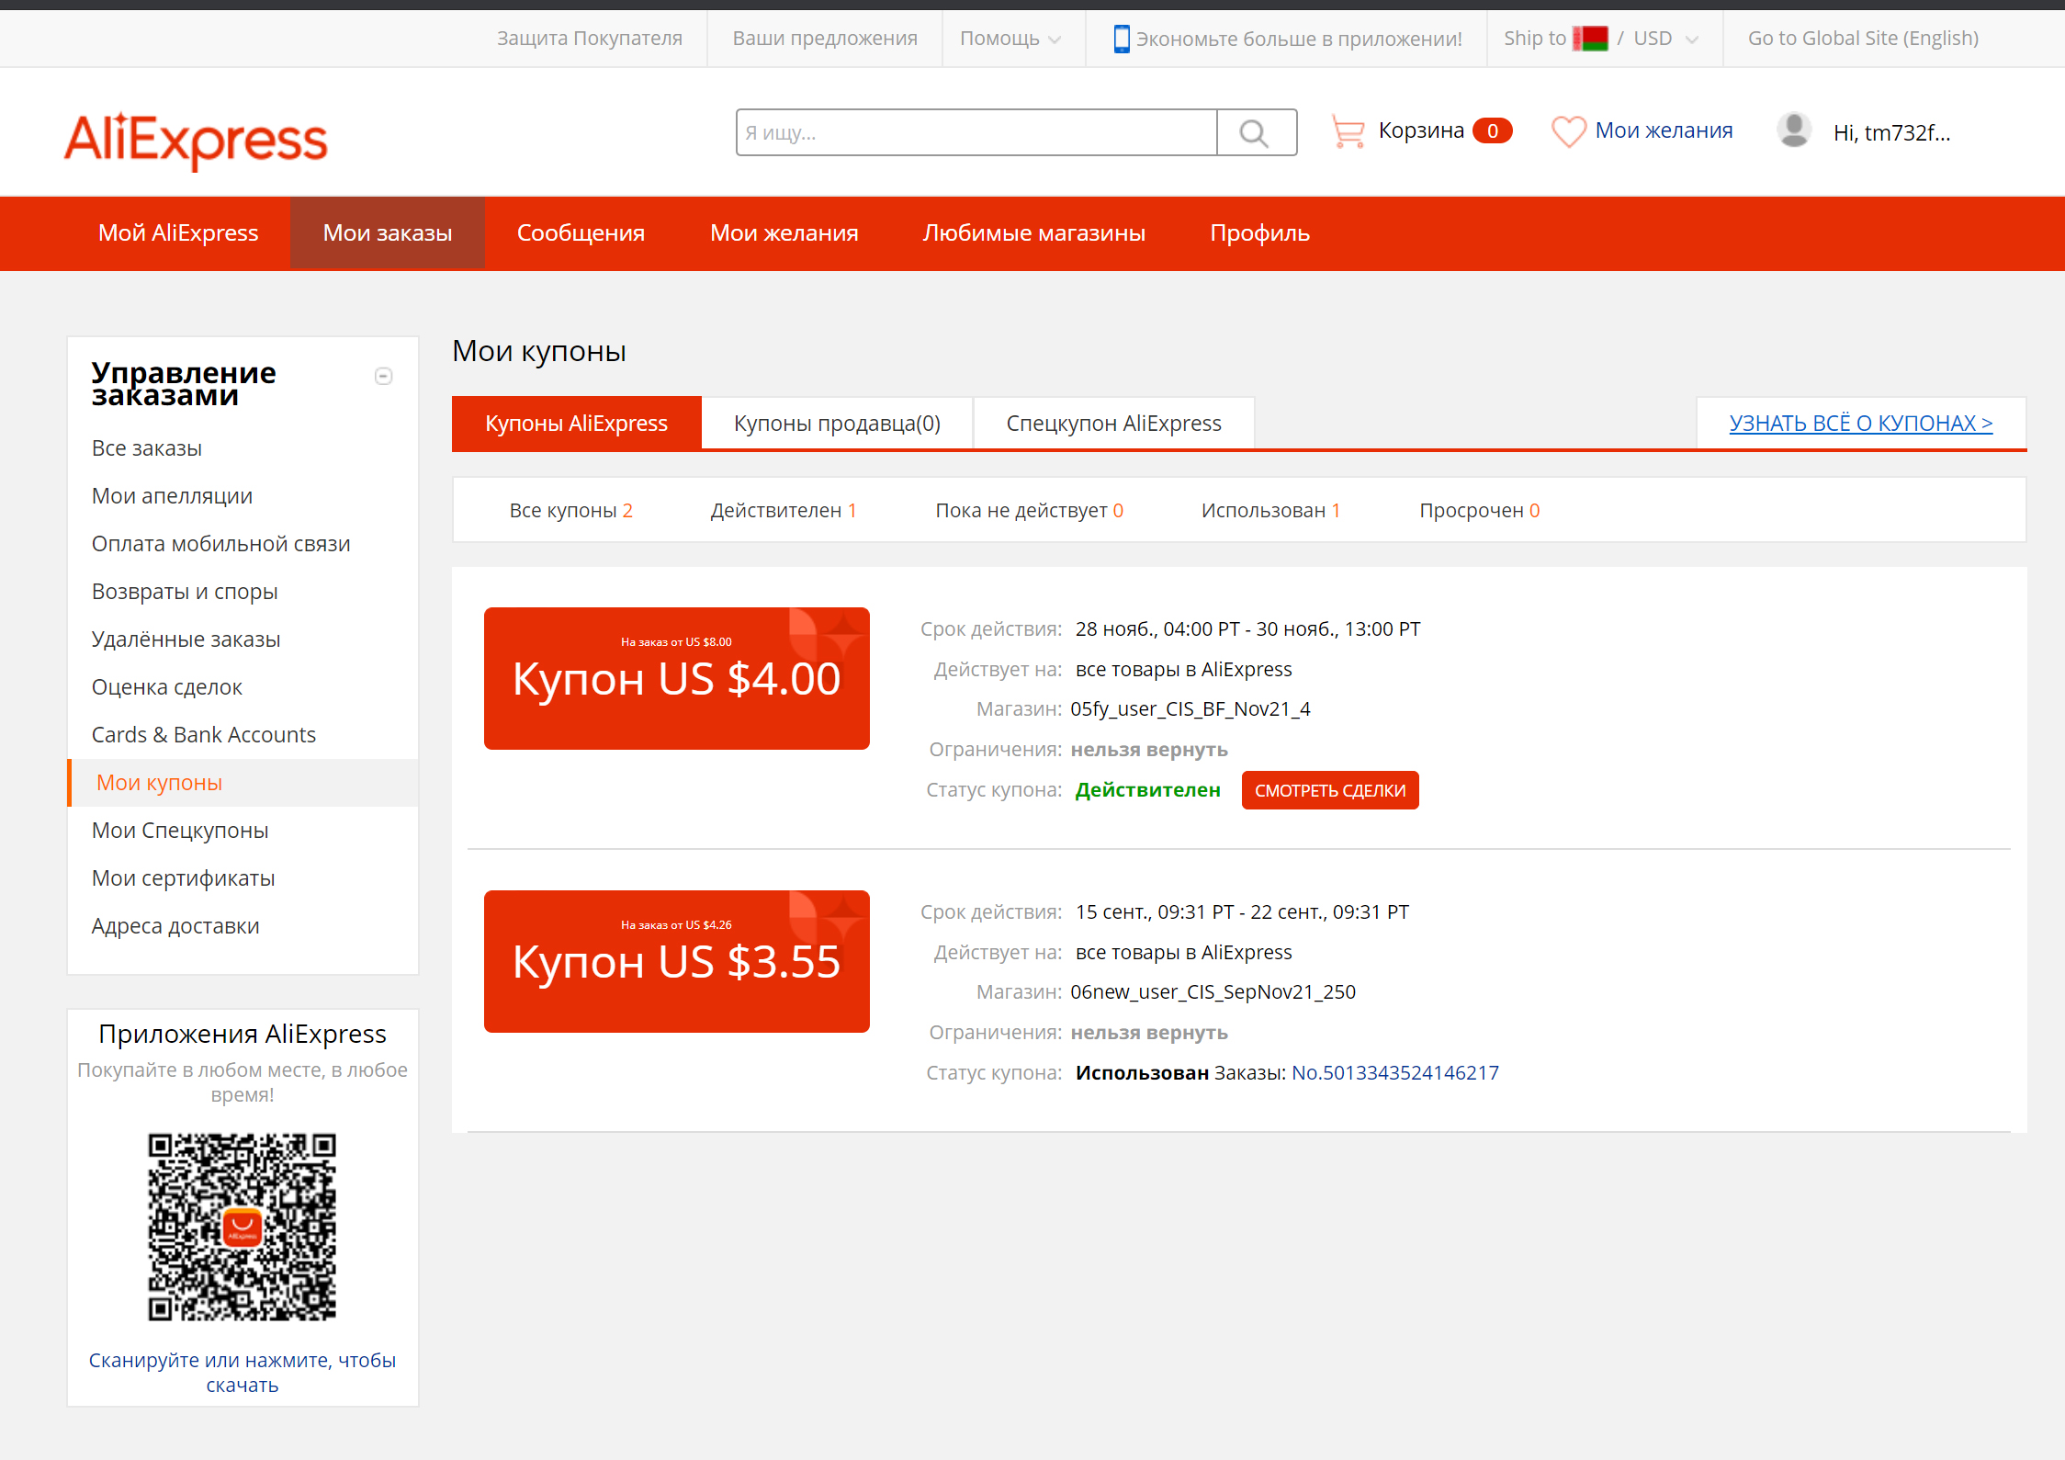
Task: Open the shopping cart icon
Action: coord(1348,131)
